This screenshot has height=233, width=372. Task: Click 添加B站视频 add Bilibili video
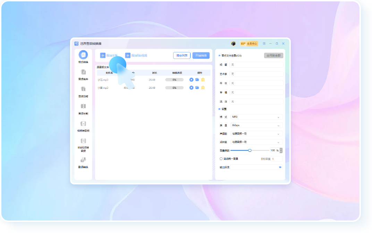(x=136, y=55)
